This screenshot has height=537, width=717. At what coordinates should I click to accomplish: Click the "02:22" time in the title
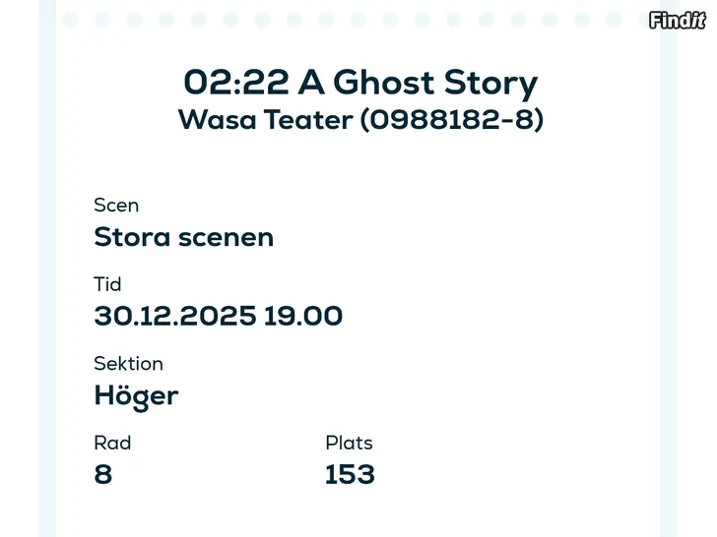click(234, 83)
